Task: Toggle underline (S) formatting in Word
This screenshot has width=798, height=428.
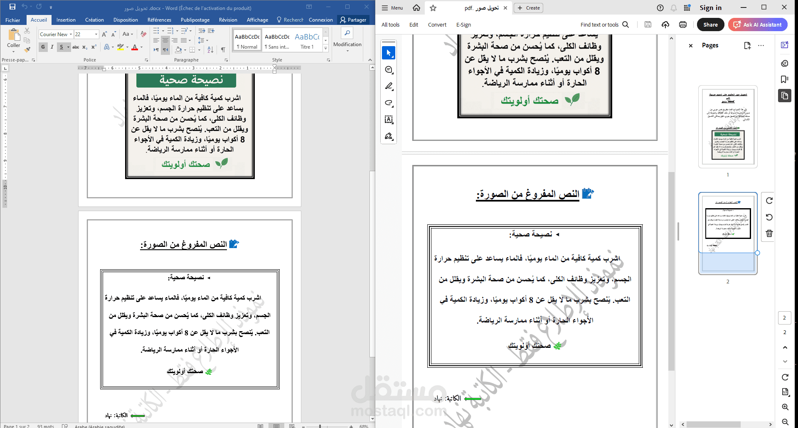Action: (62, 47)
